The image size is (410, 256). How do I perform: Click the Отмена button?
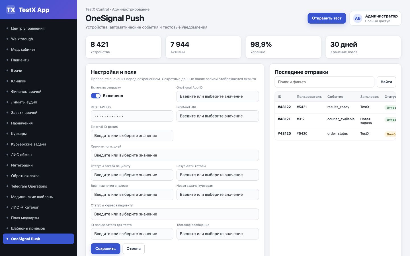[134, 249]
